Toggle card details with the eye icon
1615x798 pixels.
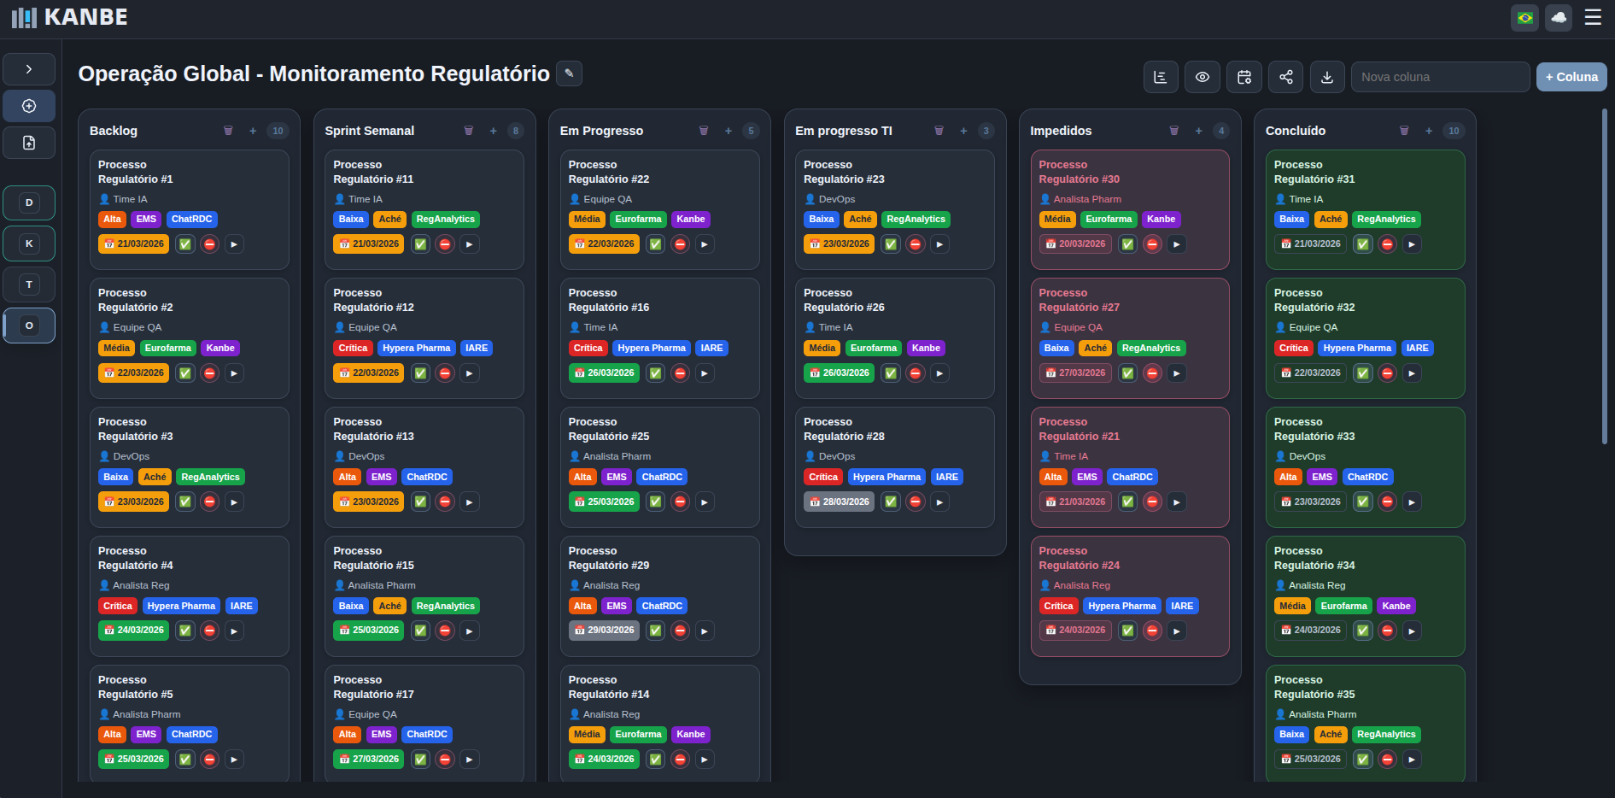(x=1202, y=77)
